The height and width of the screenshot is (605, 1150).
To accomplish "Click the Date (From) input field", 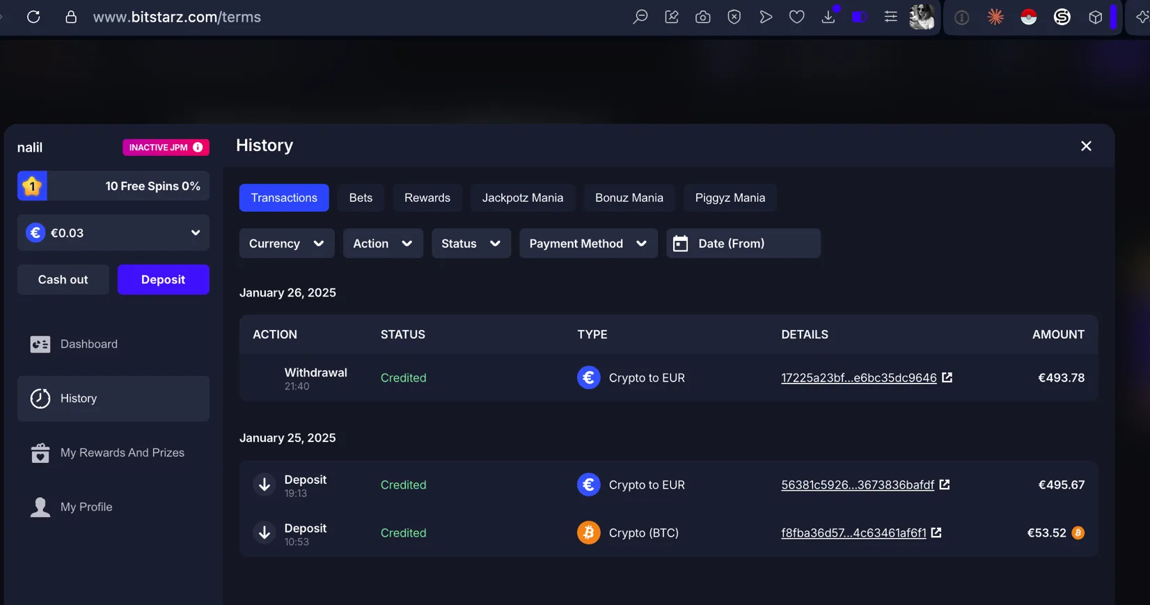I will [x=743, y=244].
